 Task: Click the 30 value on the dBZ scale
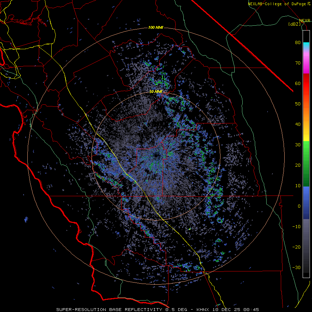pos(298,145)
